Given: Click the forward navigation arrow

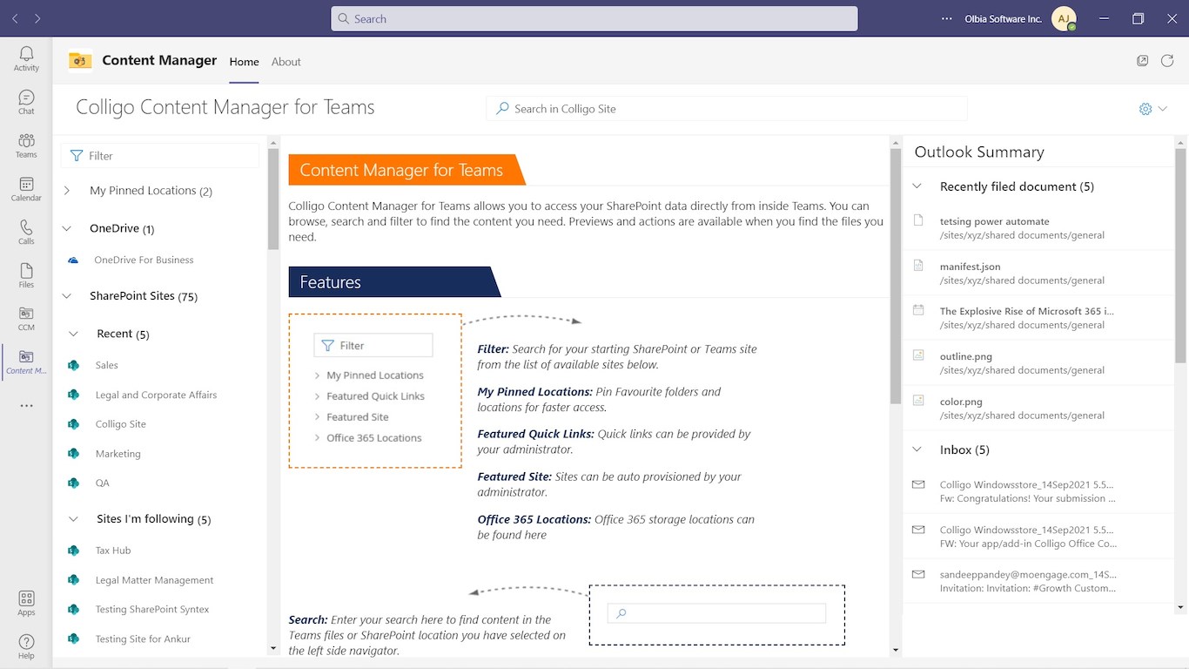Looking at the screenshot, I should (37, 18).
